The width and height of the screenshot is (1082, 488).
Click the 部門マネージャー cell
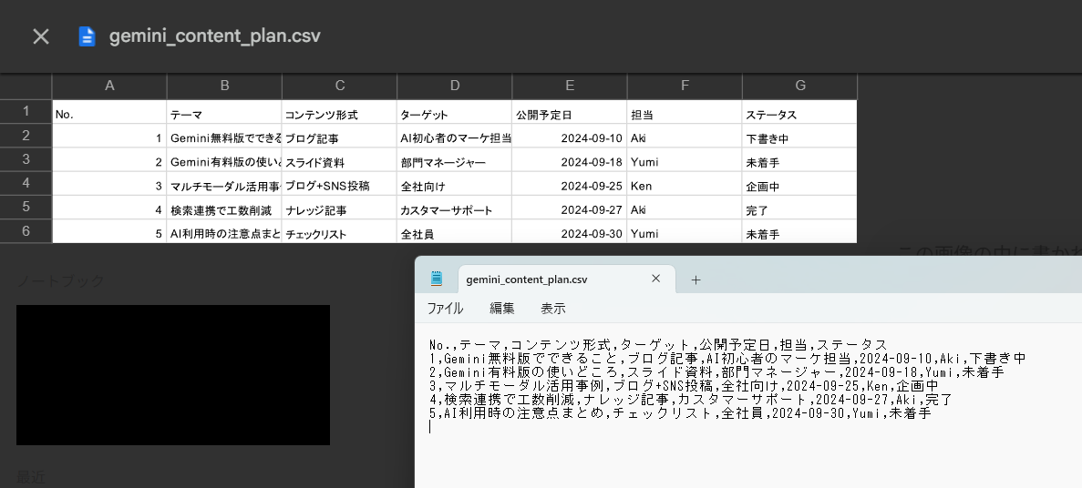click(x=455, y=160)
